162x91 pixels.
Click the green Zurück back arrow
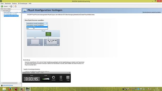(2, 6)
